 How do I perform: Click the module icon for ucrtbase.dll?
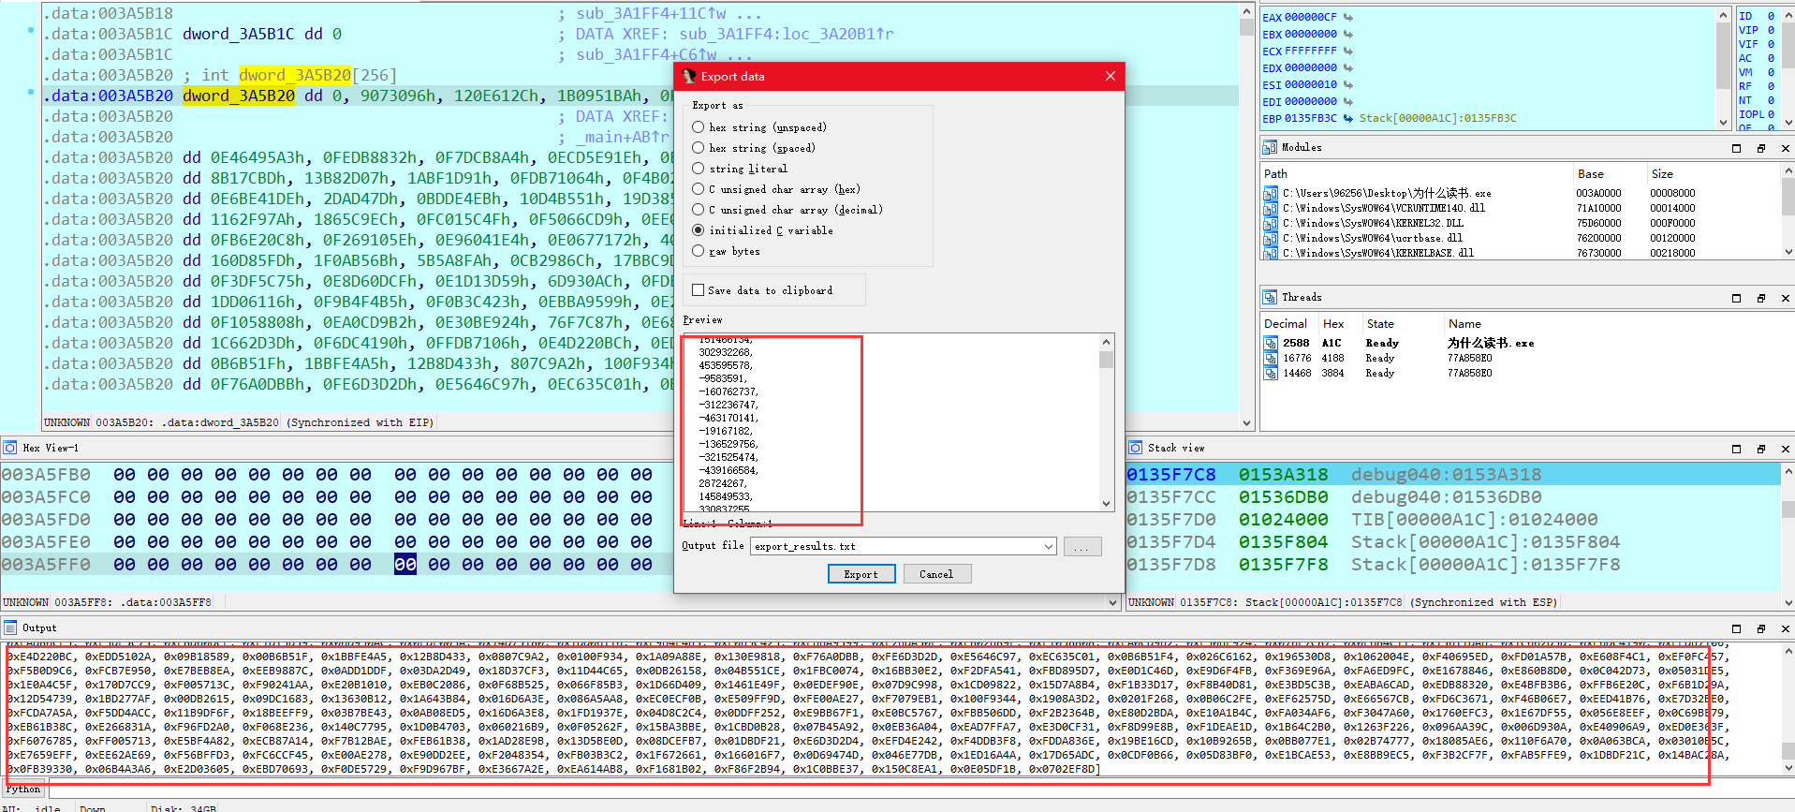pyautogui.click(x=1271, y=238)
